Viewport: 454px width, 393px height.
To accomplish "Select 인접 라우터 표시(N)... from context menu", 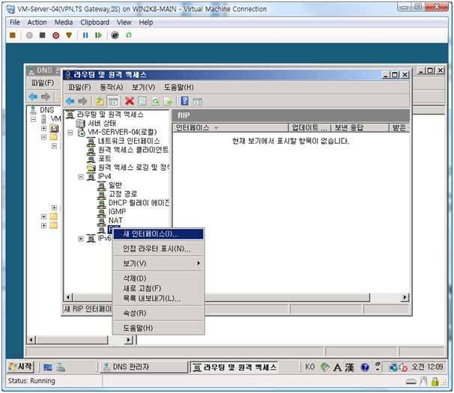I will click(x=158, y=249).
